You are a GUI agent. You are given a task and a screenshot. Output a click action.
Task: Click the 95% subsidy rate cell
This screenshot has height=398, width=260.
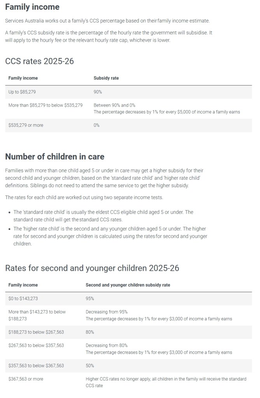tap(90, 298)
